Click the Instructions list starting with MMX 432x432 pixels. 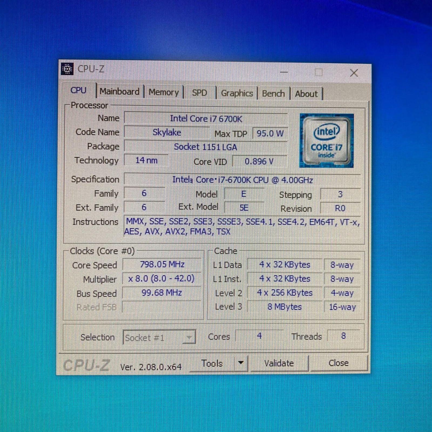tap(242, 227)
